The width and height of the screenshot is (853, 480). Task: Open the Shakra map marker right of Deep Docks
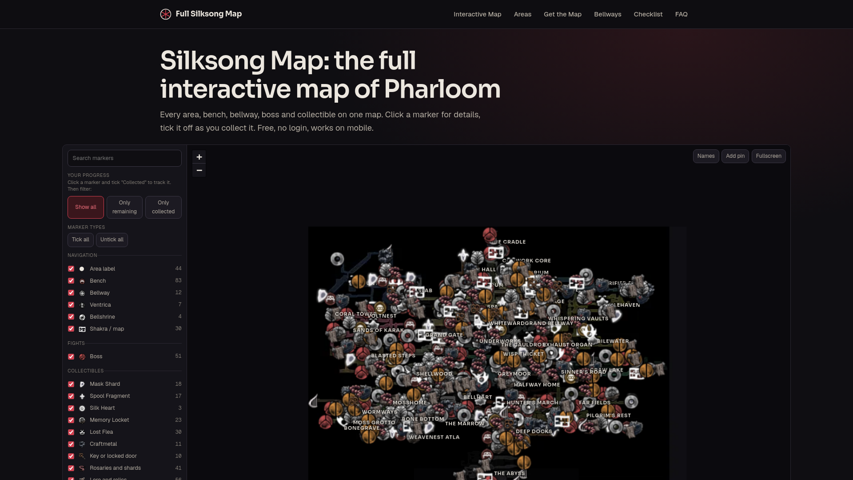(562, 420)
